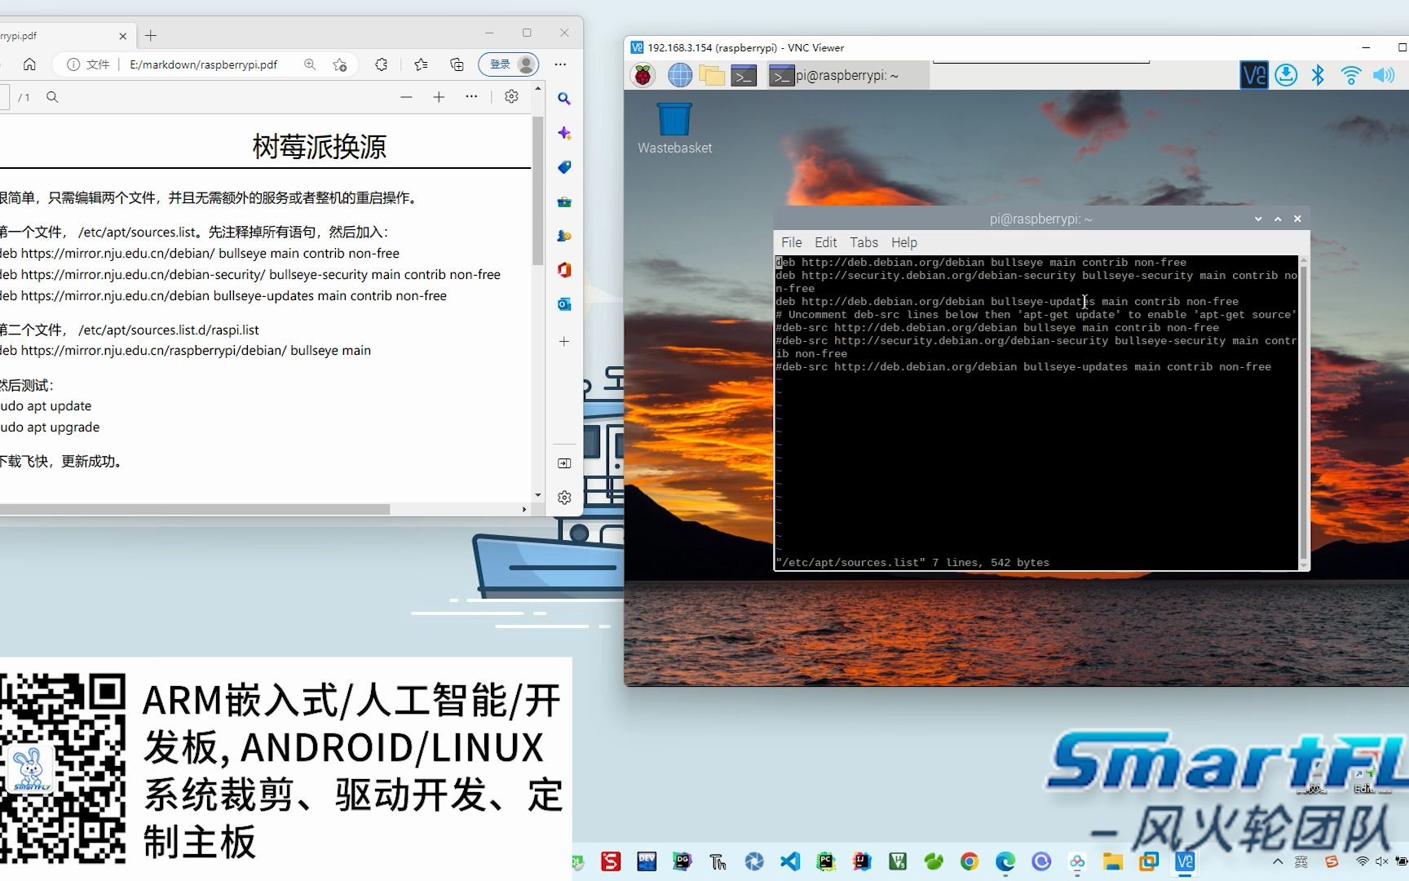Click the terminal window's maximize up-arrow button
The height and width of the screenshot is (881, 1409).
pos(1278,219)
